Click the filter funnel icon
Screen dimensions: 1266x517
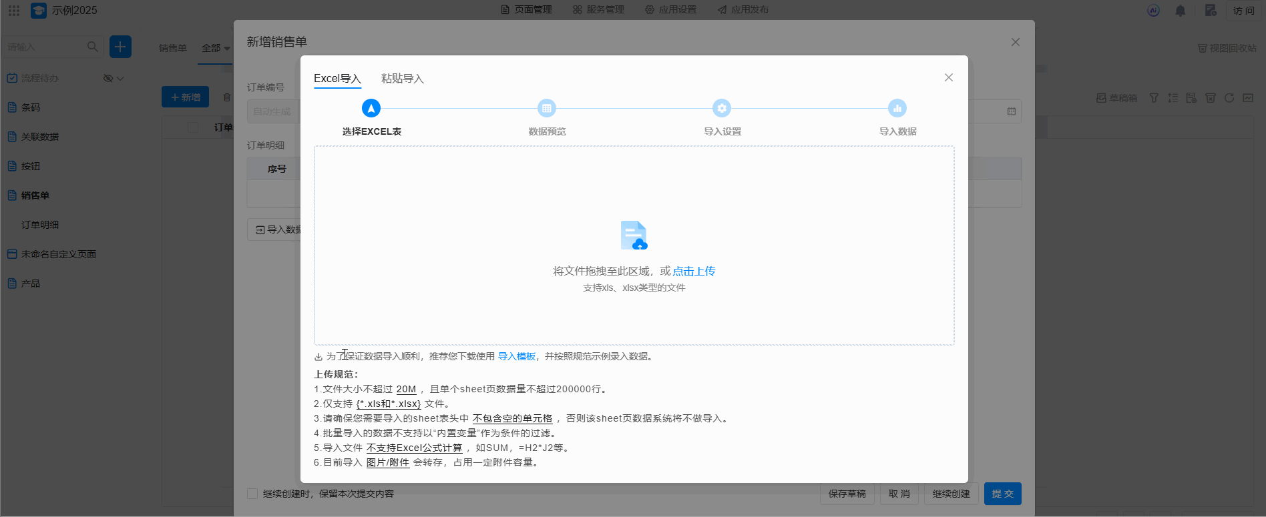click(x=1154, y=98)
